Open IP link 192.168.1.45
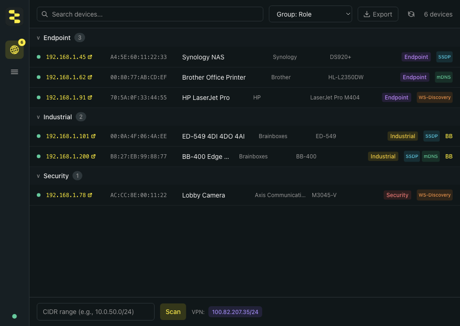460x326 pixels. [66, 57]
